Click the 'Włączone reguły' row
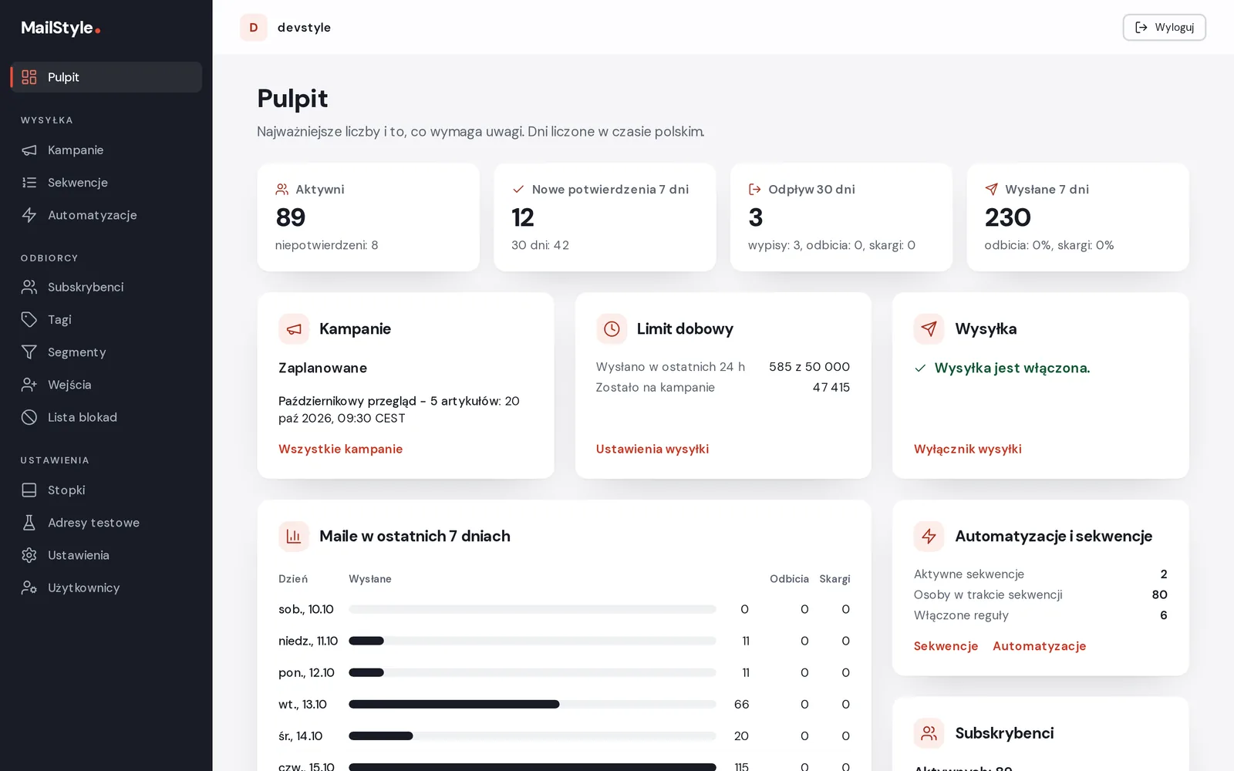 pyautogui.click(x=1040, y=615)
